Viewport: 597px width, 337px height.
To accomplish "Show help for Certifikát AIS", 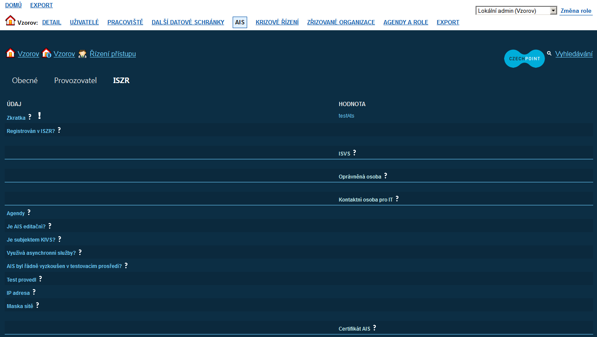I will tap(375, 328).
